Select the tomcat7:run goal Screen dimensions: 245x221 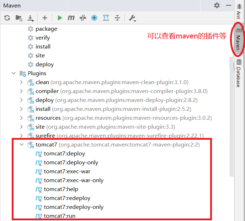coord(59,216)
